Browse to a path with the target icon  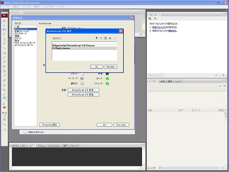(106, 38)
